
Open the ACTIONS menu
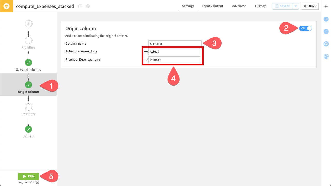pos(310,6)
